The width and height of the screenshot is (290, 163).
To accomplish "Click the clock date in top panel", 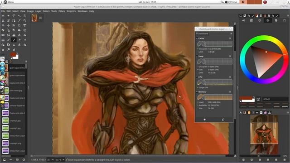I will pyautogui.click(x=147, y=2).
